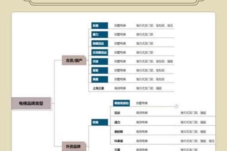
Task: Click the structure types text in 奥的斯 row
Action: (193, 132)
